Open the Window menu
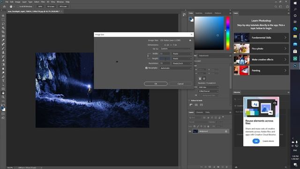This screenshot has width=300, height=169. (60, 2)
